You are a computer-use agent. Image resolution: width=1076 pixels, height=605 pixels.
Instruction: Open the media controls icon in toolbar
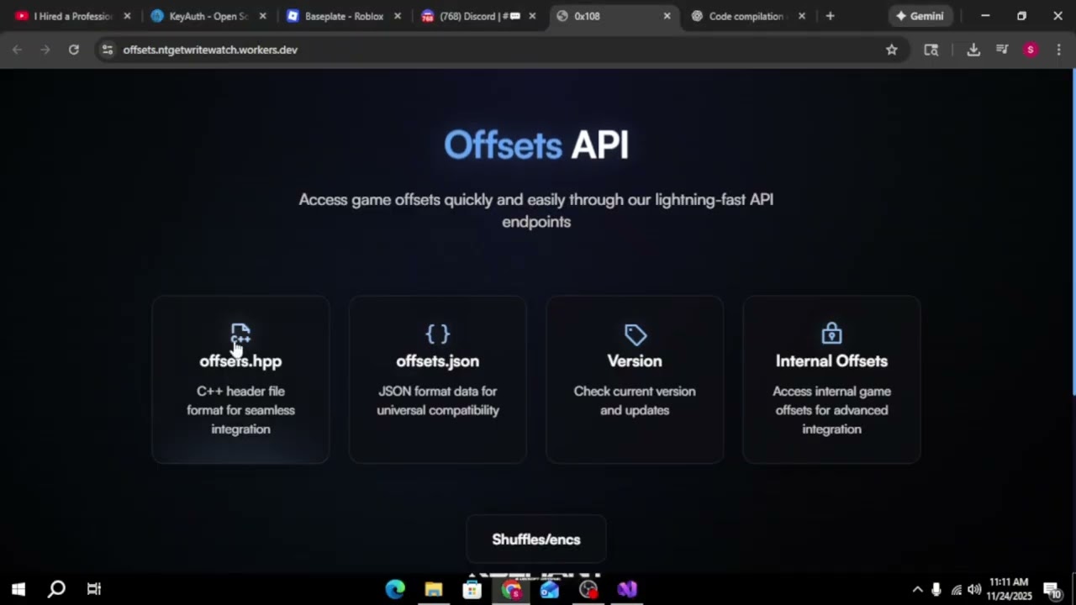[1002, 50]
